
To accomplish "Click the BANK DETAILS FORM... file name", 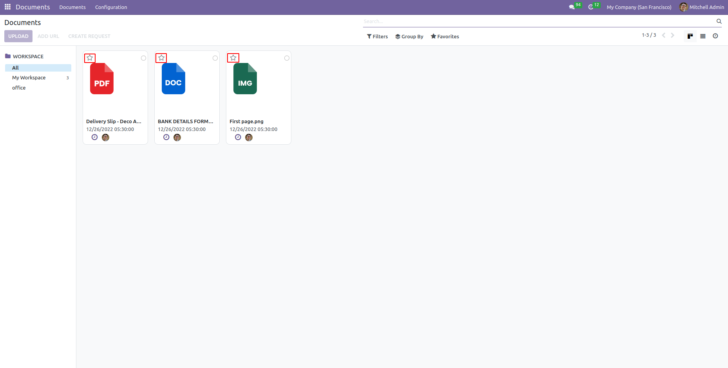I will (186, 122).
